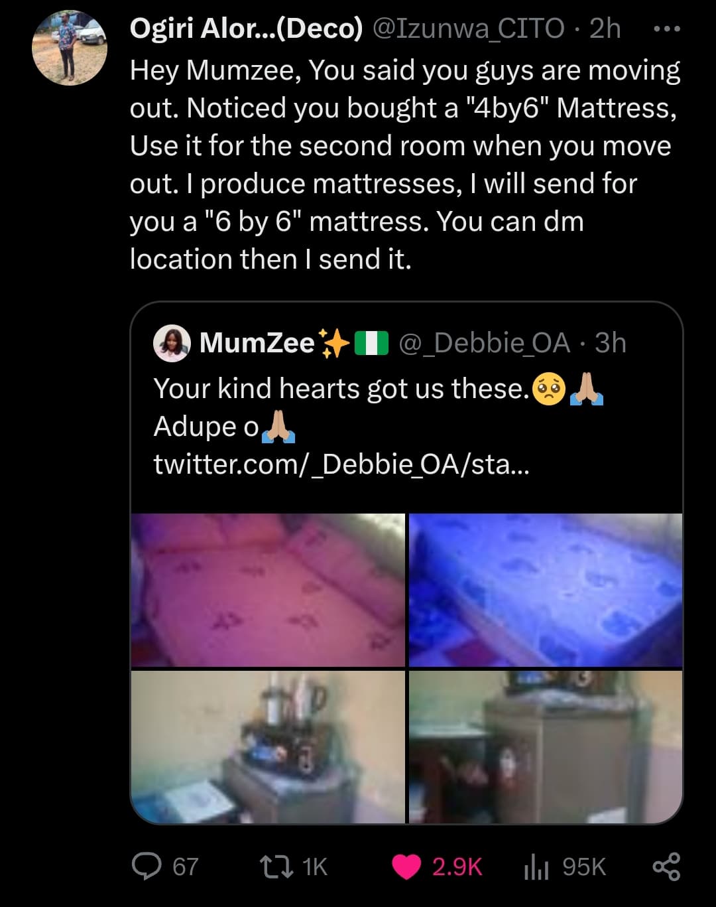Open the quoted tweet text 'Your kind hearts'
This screenshot has height=907, width=716.
[x=341, y=389]
